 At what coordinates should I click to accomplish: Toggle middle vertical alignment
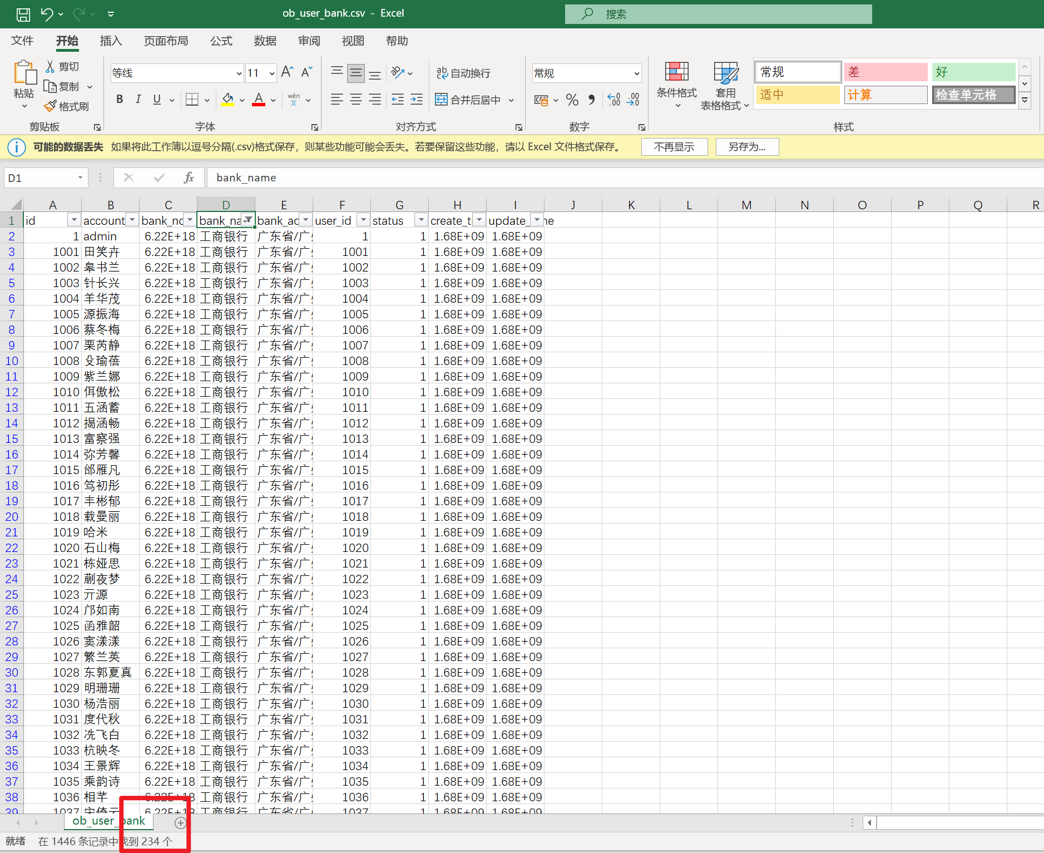356,72
